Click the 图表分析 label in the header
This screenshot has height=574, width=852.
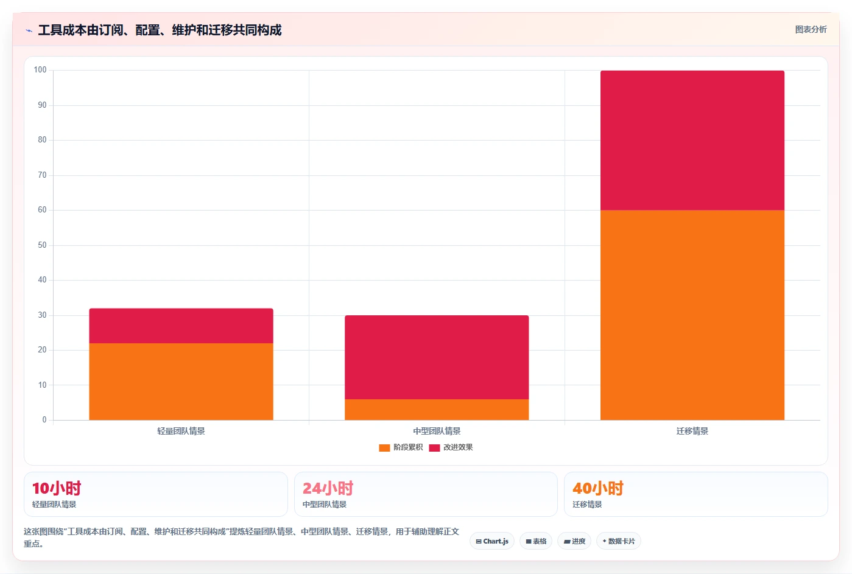pyautogui.click(x=811, y=29)
